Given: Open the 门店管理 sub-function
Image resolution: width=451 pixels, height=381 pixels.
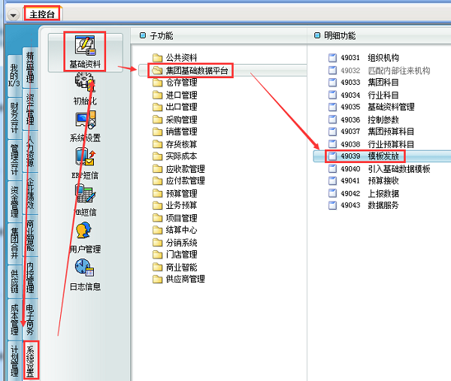Looking at the screenshot, I should pos(174,255).
